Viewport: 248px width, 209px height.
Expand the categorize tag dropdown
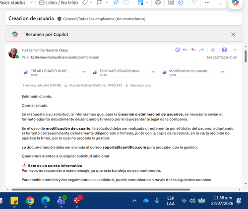point(91,2)
